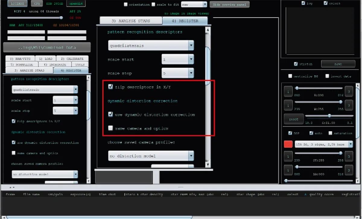The width and height of the screenshot is (362, 219).
Task: Toggle the histogram log checkbox
Action: click(x=303, y=3)
